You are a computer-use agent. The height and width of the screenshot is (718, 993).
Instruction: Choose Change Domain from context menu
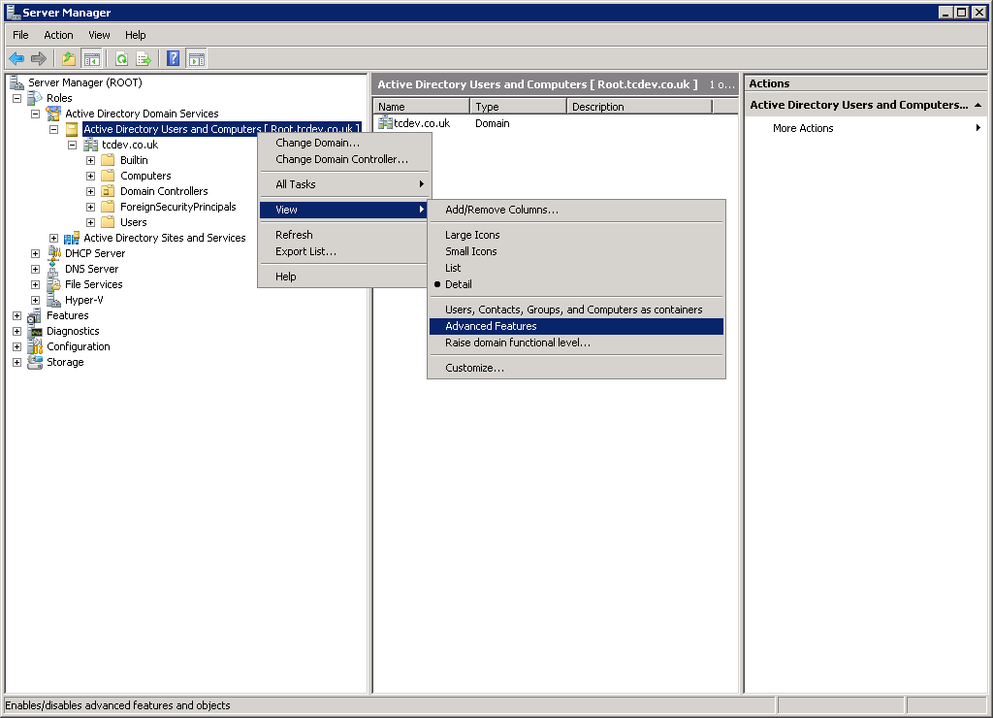coord(344,144)
